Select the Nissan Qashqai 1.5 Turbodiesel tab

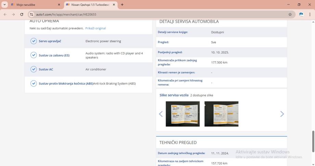point(89,5)
